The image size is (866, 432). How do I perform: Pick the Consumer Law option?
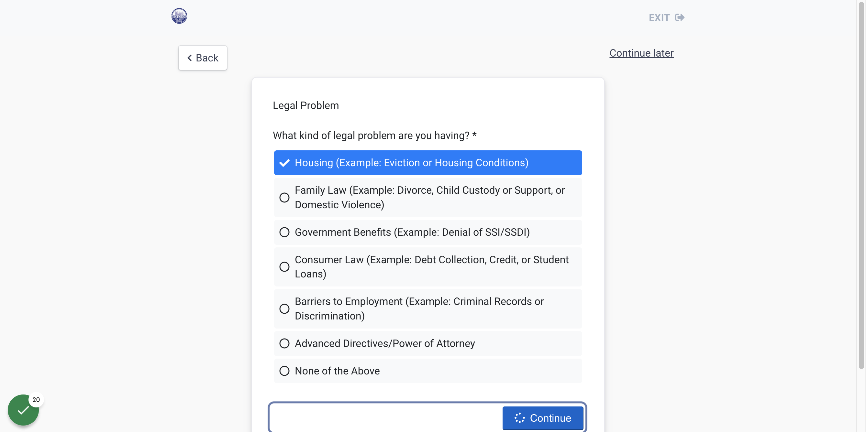coord(427,267)
